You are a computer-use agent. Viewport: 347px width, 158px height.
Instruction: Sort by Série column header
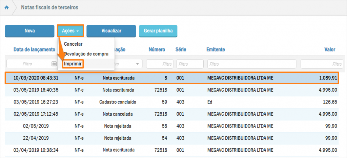pyautogui.click(x=181, y=50)
